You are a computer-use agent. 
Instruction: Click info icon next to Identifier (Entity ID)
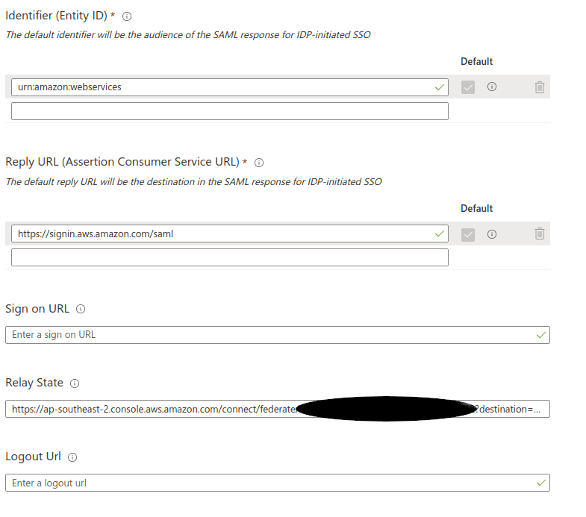click(127, 16)
